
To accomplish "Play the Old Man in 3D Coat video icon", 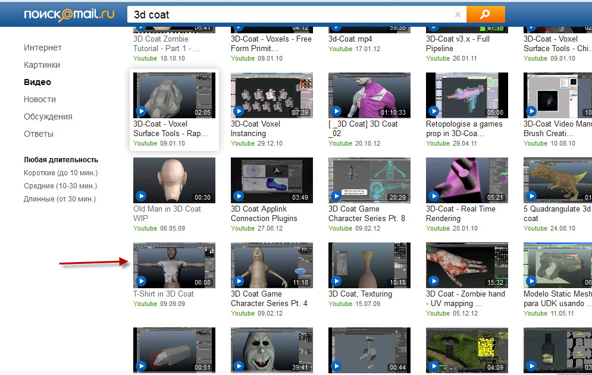I will (141, 196).
